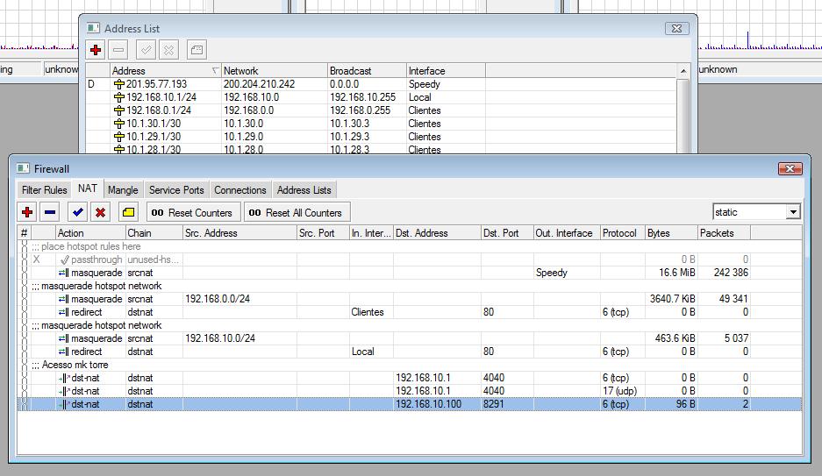Image resolution: width=822 pixels, height=476 pixels.
Task: Go to Service Ports tab
Action: pos(176,190)
